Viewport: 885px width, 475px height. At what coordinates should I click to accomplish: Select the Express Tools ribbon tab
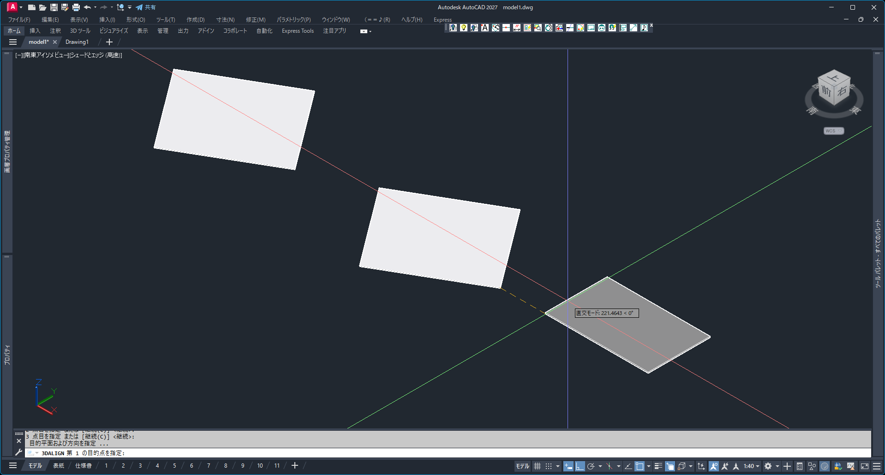(298, 31)
